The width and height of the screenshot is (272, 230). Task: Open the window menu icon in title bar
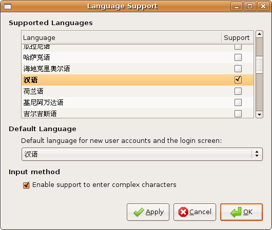point(8,7)
